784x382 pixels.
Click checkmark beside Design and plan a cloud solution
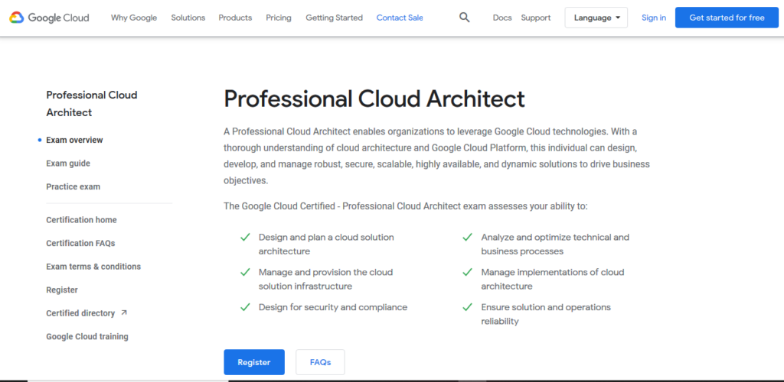(245, 238)
